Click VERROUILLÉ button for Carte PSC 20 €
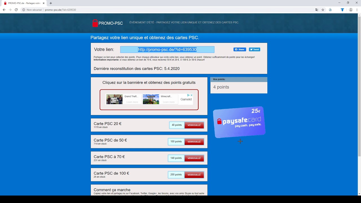 coord(194,125)
